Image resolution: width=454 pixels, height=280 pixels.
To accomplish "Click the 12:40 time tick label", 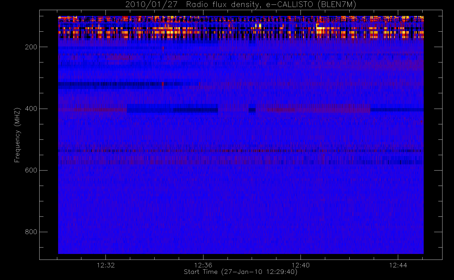I will click(301, 265).
